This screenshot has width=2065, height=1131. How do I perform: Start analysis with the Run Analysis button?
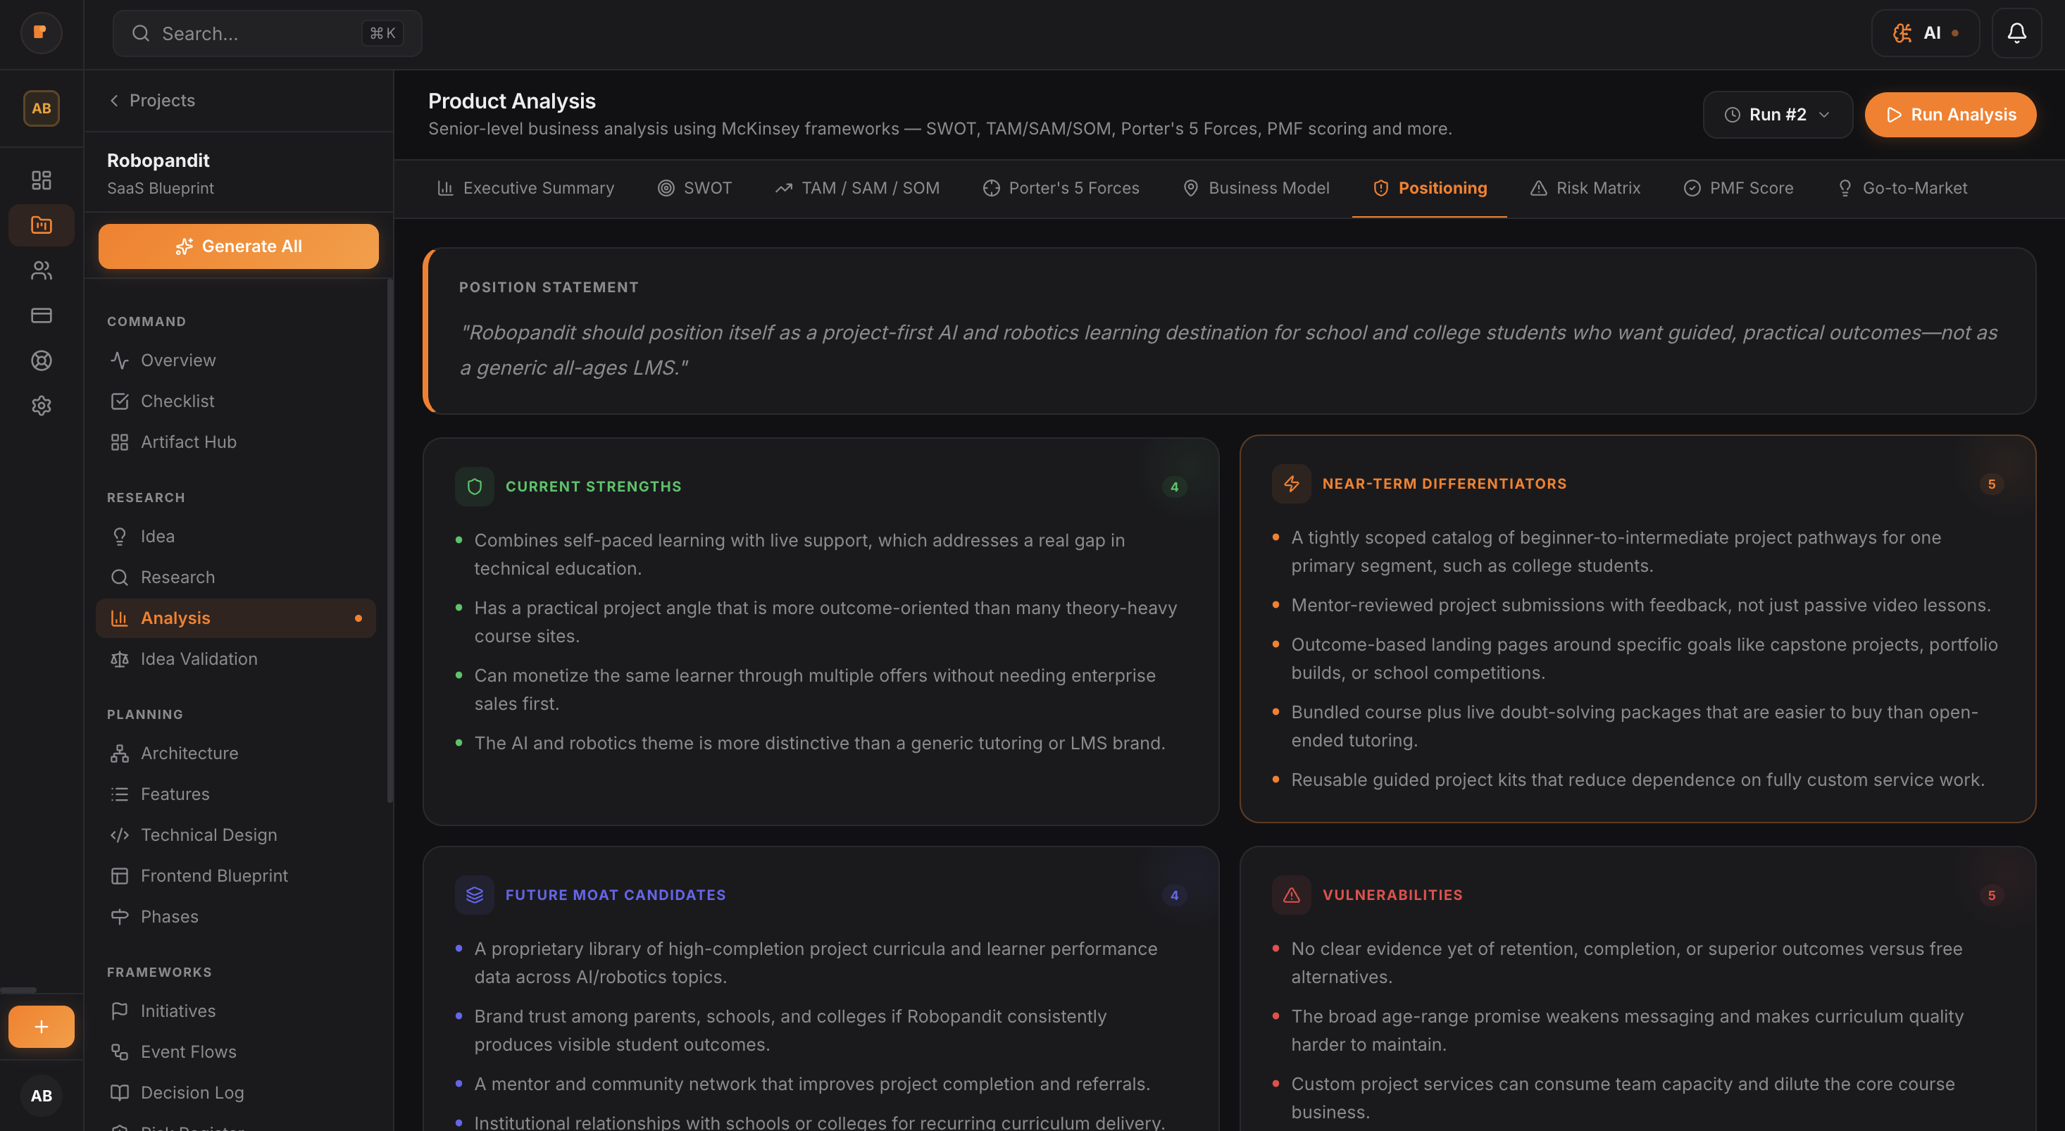[x=1950, y=114]
